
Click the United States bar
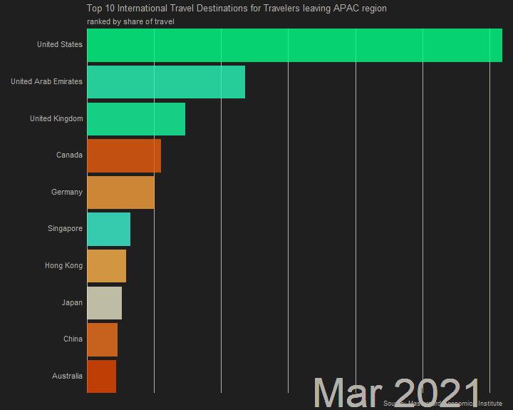pos(294,45)
